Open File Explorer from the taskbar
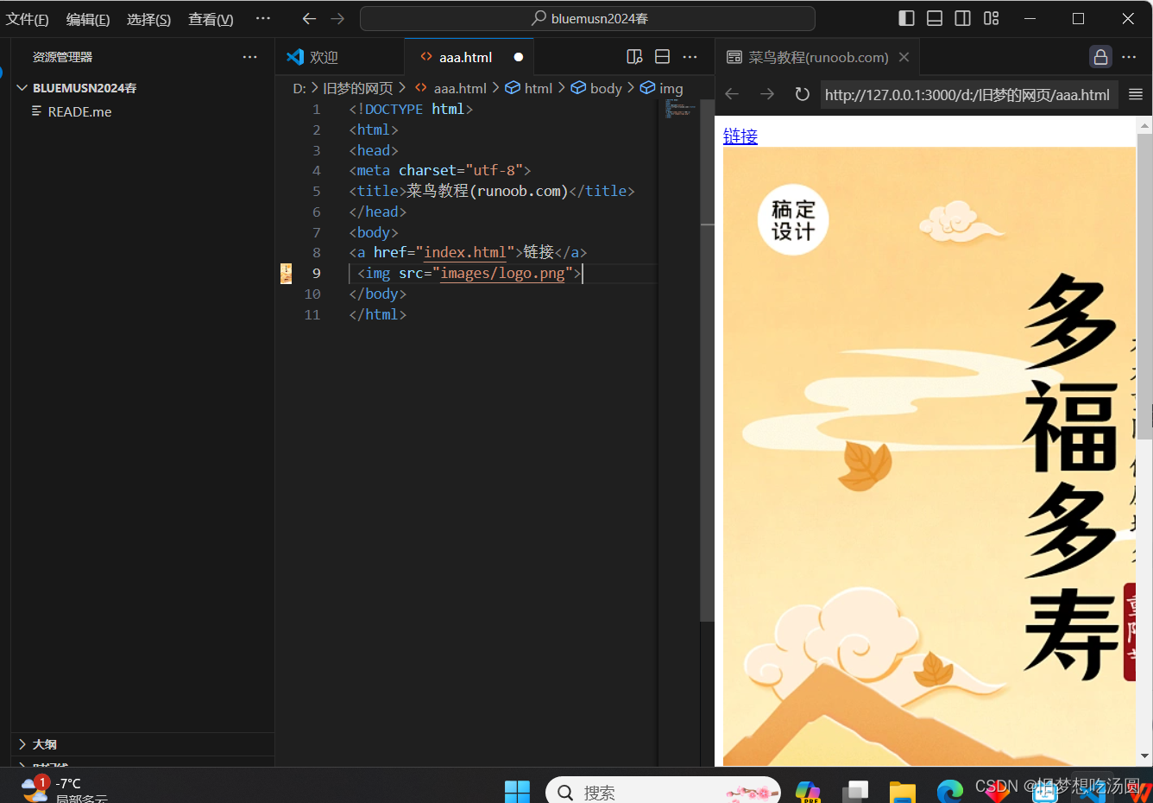 (902, 791)
